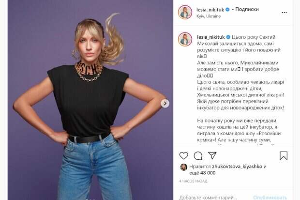The image size is (300, 200).
Task: Click lesia_nikituk username in the caption
Action: 211,37
